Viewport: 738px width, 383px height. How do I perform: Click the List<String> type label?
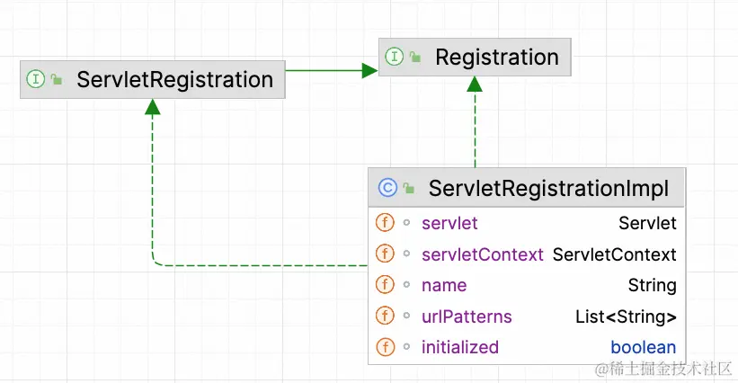626,316
